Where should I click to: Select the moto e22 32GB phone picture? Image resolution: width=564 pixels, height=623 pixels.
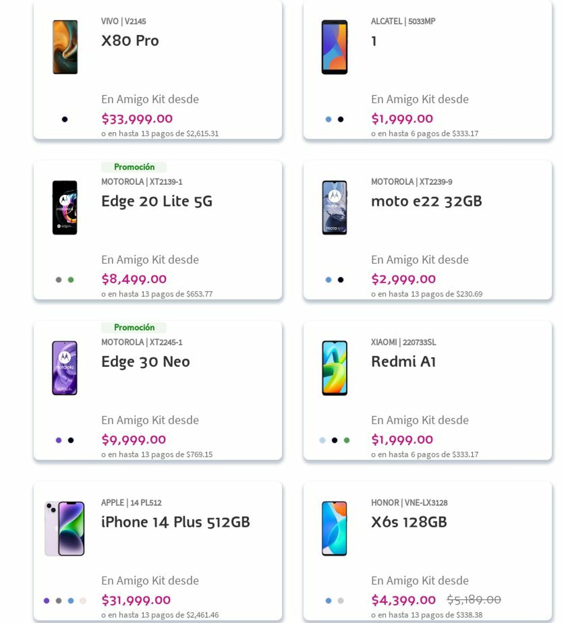[334, 207]
